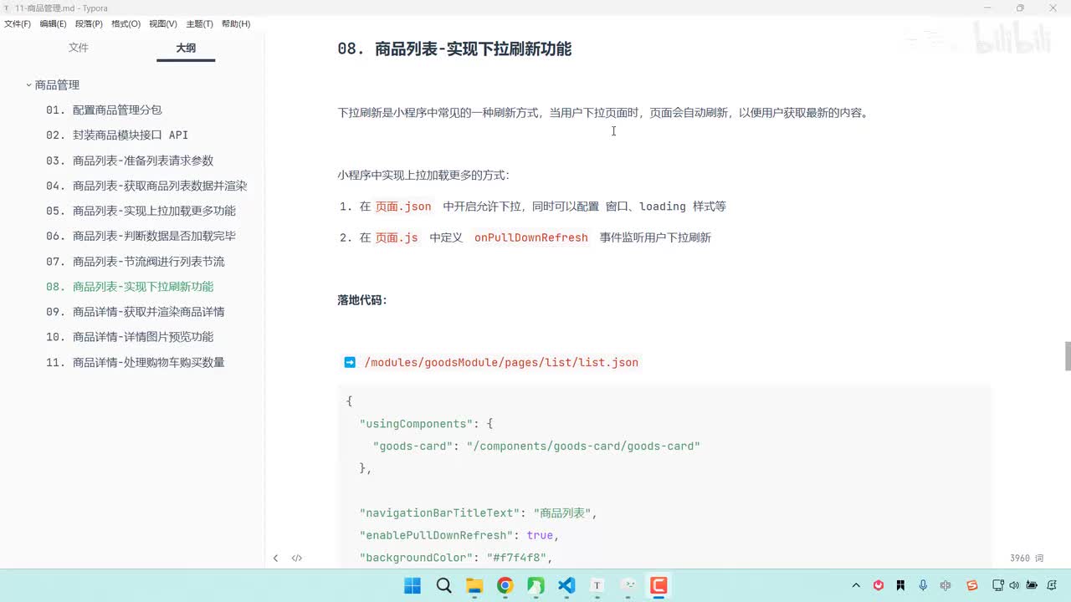The width and height of the screenshot is (1071, 602).
Task: Open volume control in system tray
Action: (x=1015, y=585)
